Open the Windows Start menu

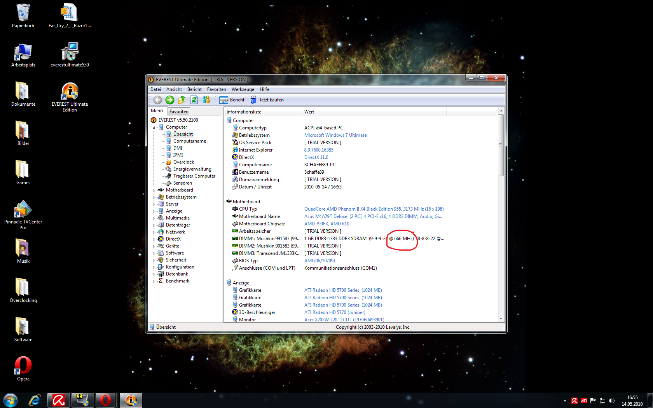point(10,400)
